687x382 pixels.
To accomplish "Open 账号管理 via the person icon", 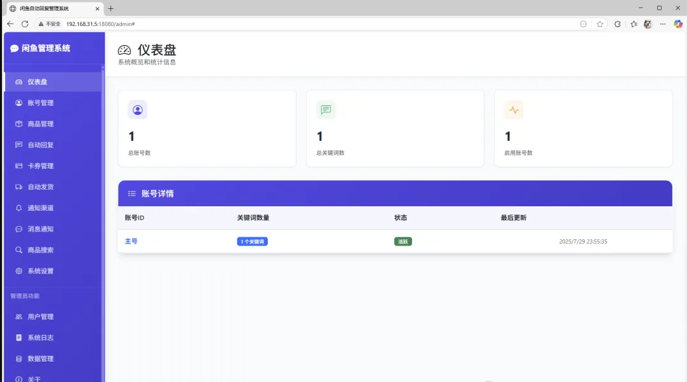I will (18, 102).
